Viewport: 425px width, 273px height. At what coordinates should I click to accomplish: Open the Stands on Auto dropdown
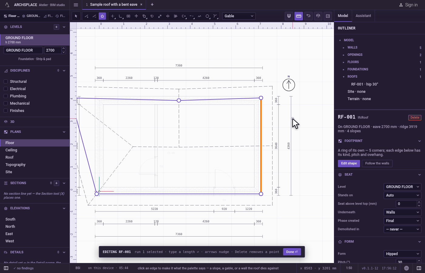tap(403, 195)
